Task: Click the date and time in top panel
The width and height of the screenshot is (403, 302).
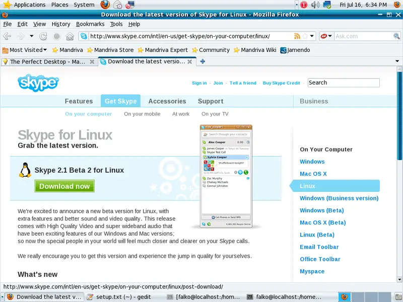Action: coord(363,5)
